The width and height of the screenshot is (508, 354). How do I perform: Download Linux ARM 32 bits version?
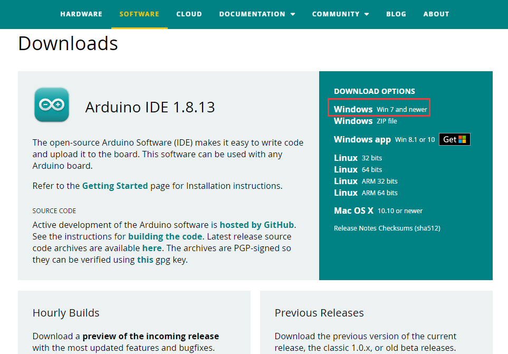(x=366, y=181)
